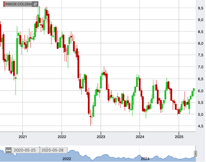Click the 2022 label in the navigator

click(x=67, y=159)
